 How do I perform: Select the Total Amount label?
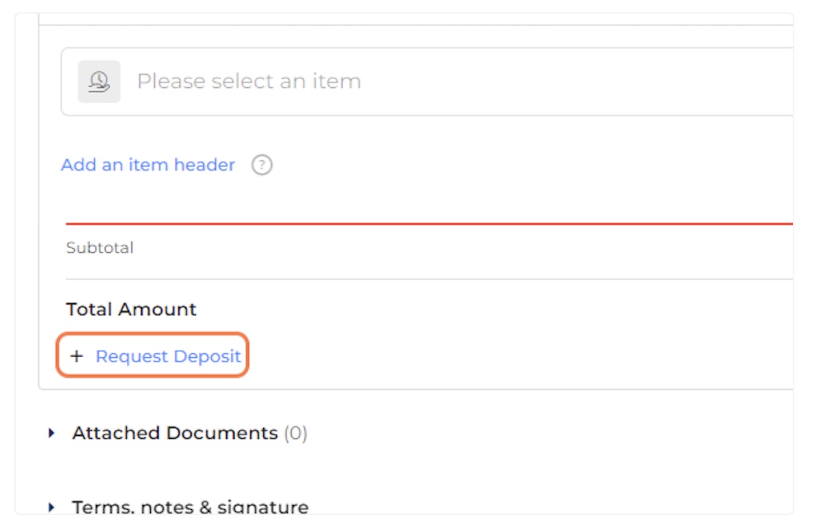pyautogui.click(x=131, y=309)
